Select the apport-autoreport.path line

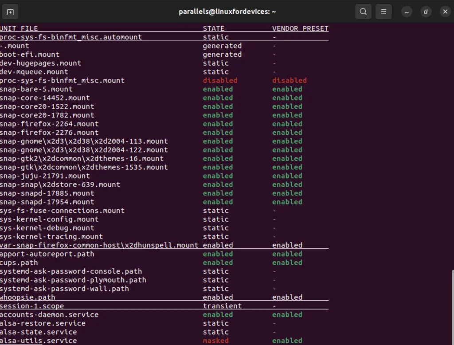[x=47, y=254]
